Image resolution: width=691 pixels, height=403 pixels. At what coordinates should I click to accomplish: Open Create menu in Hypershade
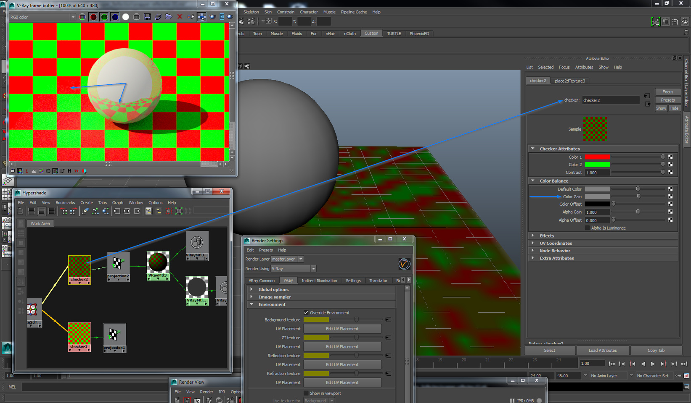pyautogui.click(x=87, y=203)
